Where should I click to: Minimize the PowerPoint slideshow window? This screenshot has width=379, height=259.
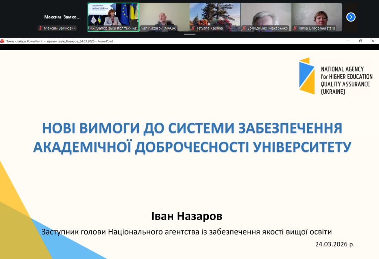tap(348, 41)
